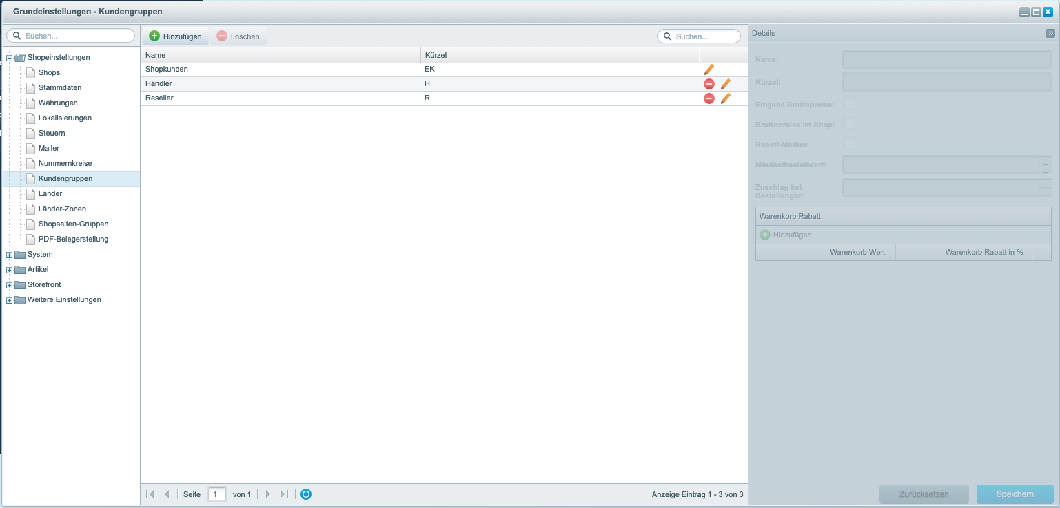Open the Länder-Zonen settings entry
The width and height of the screenshot is (1060, 508).
(62, 209)
